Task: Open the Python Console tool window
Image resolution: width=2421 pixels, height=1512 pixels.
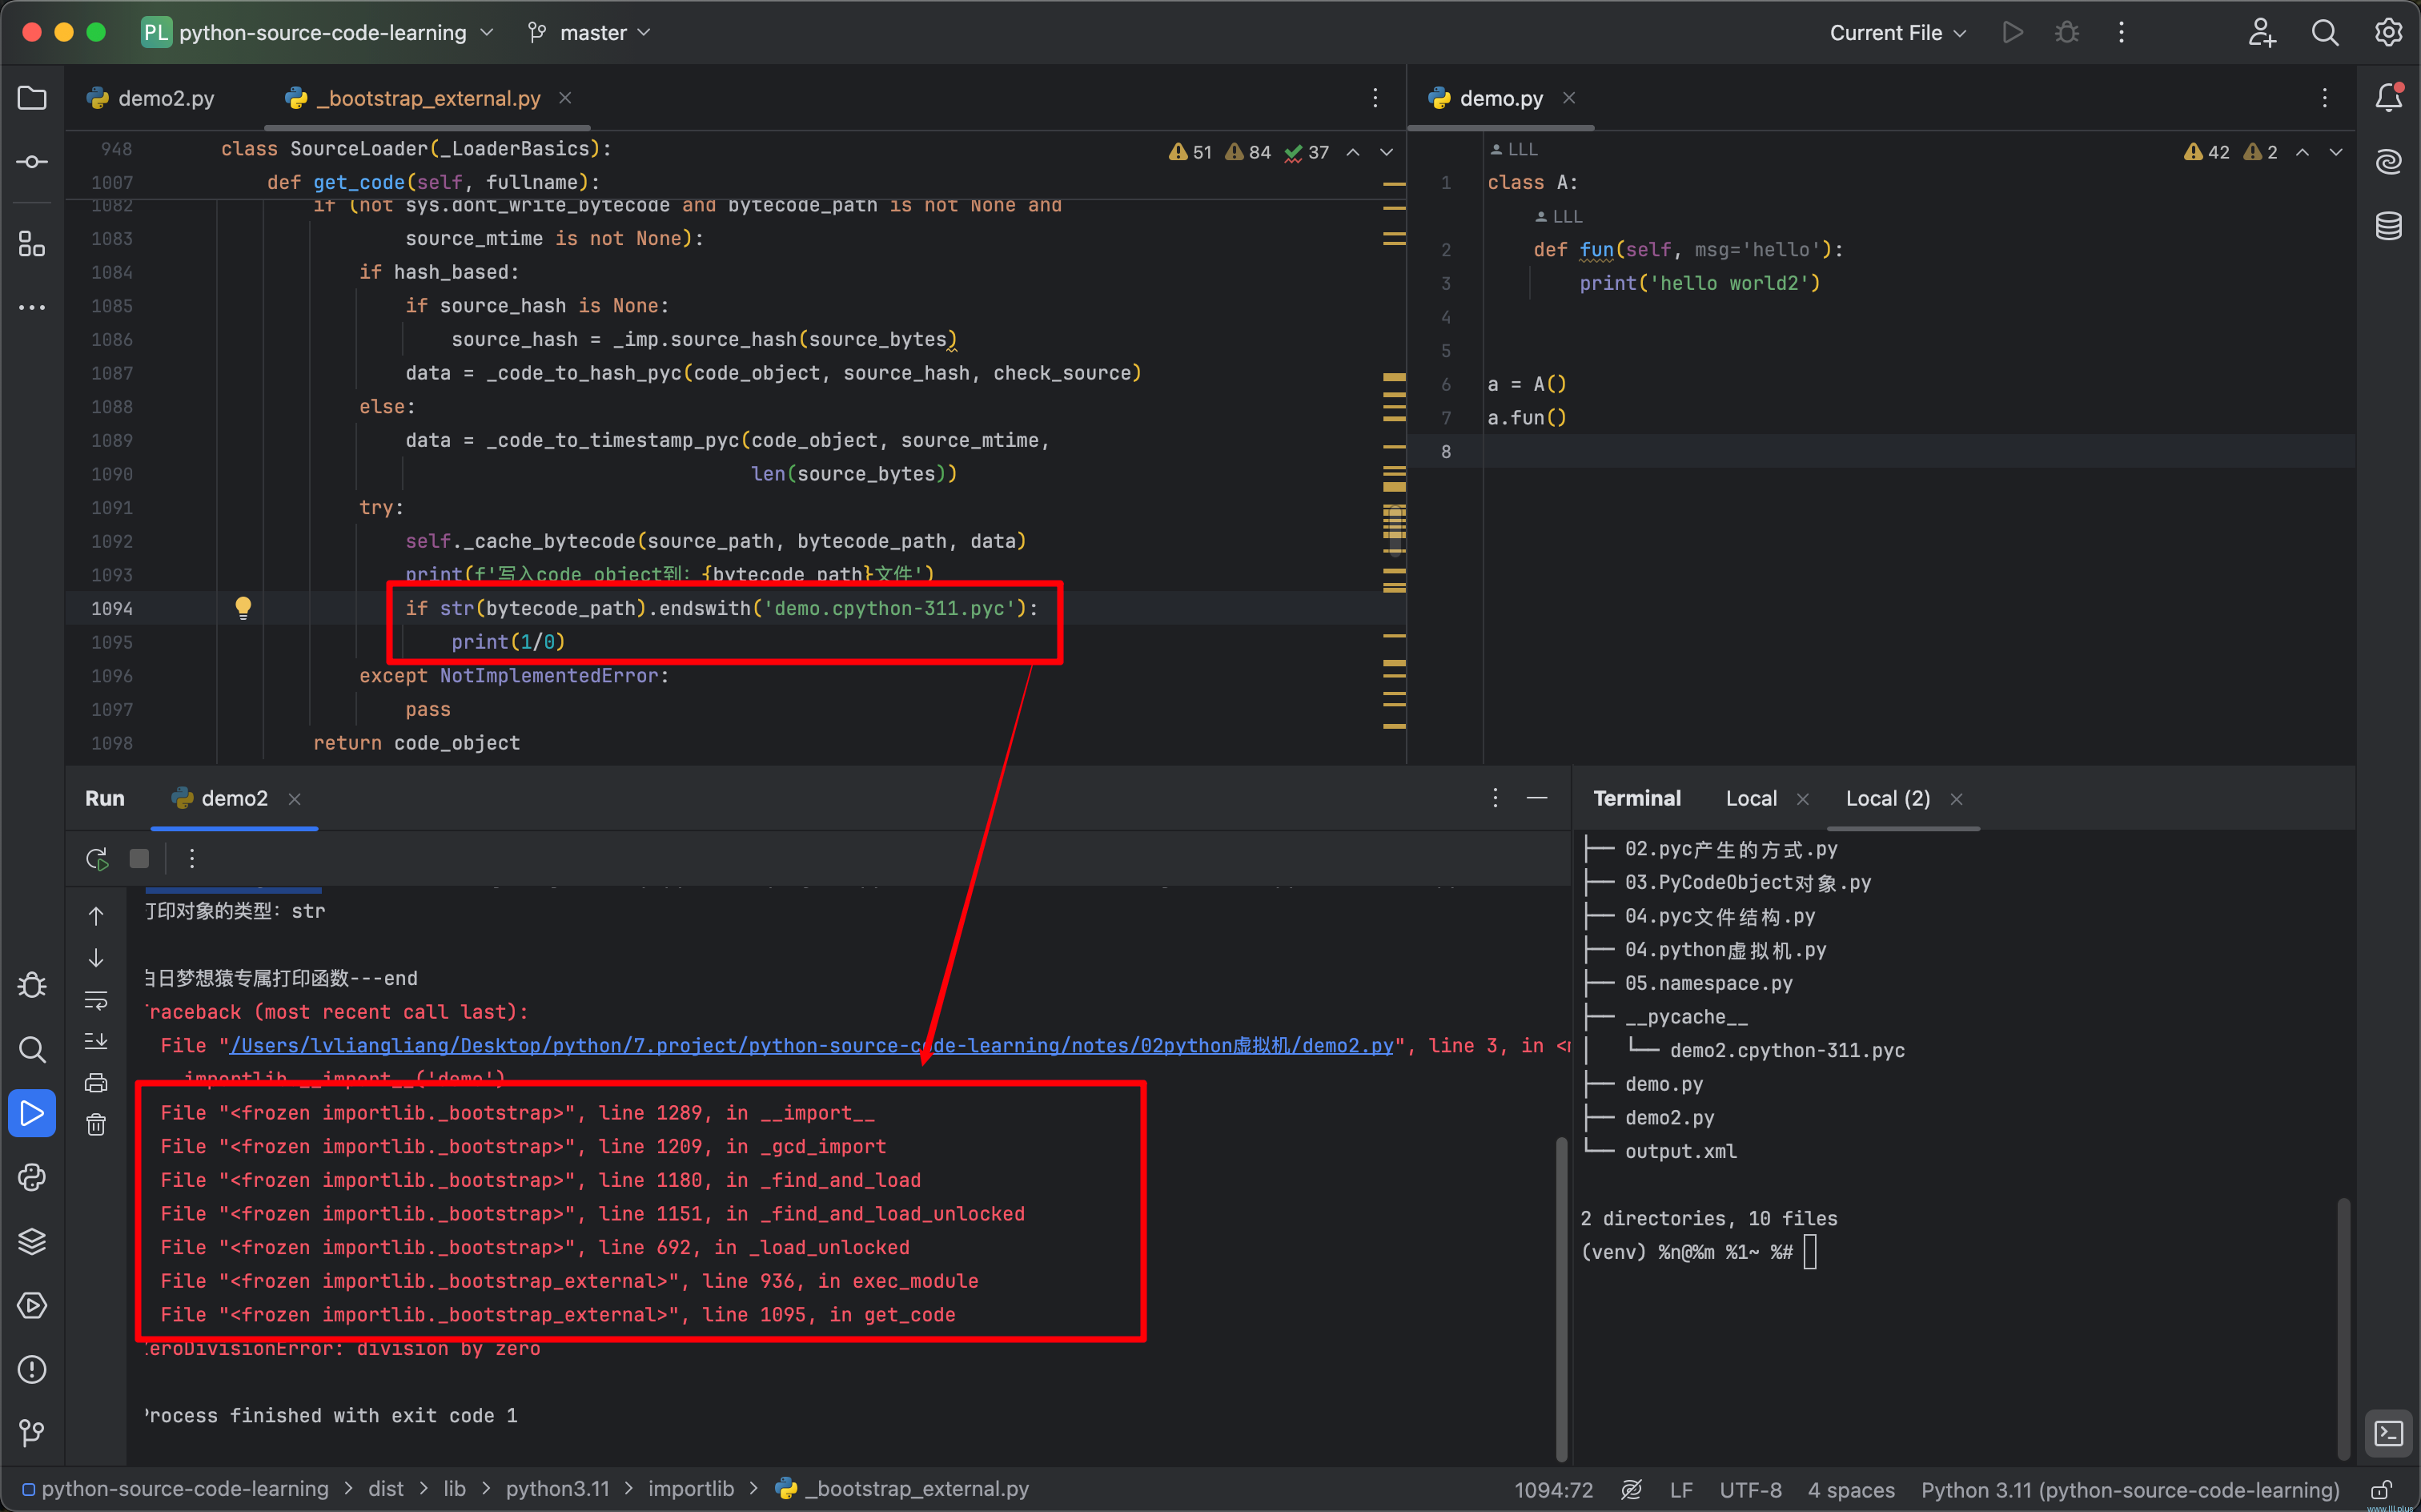Action: point(32,1177)
